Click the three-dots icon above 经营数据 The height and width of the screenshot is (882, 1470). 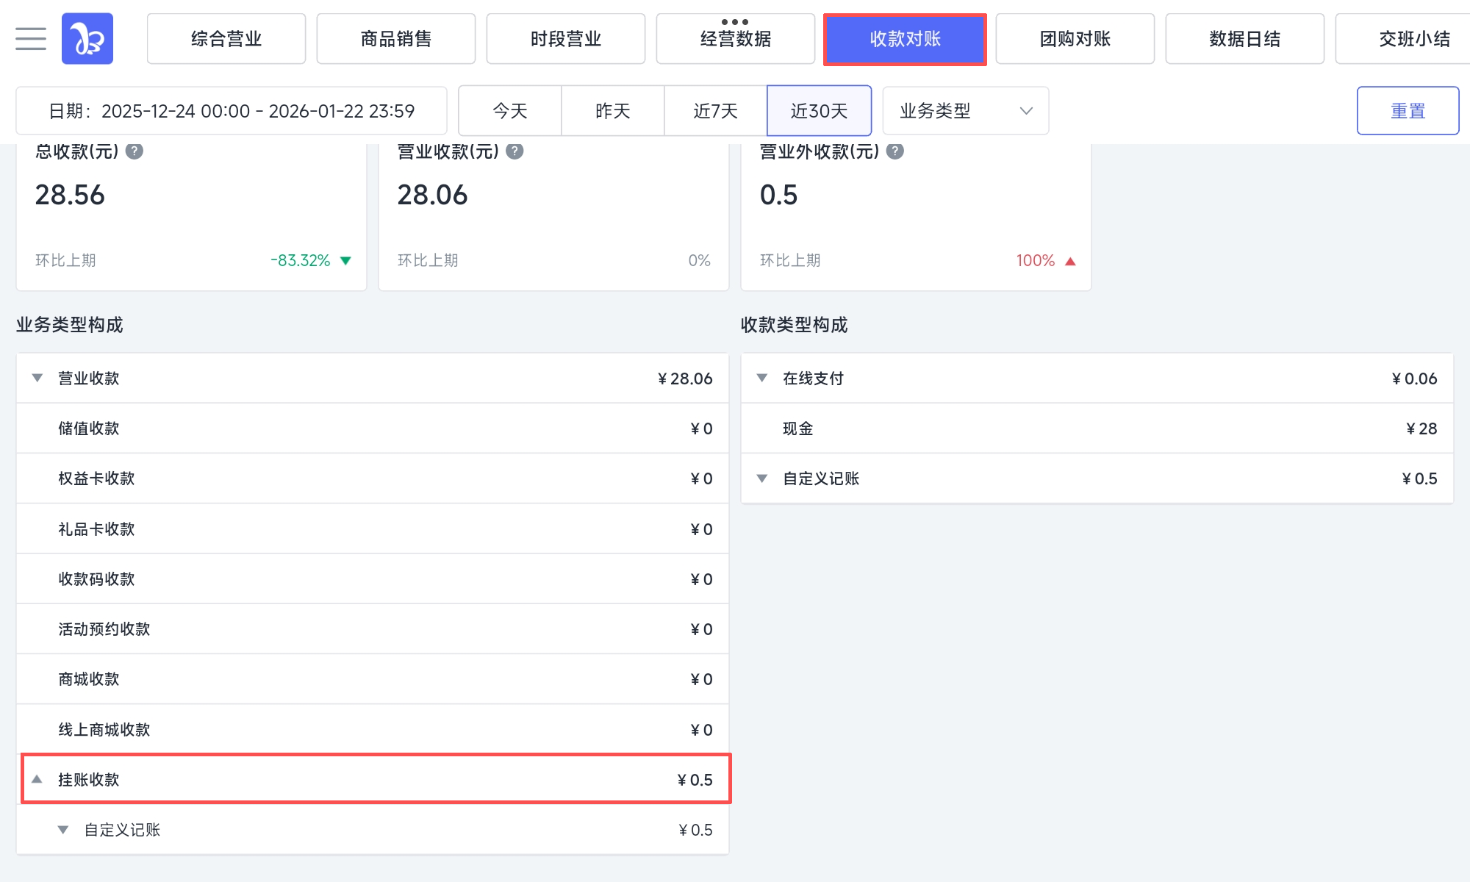point(735,22)
